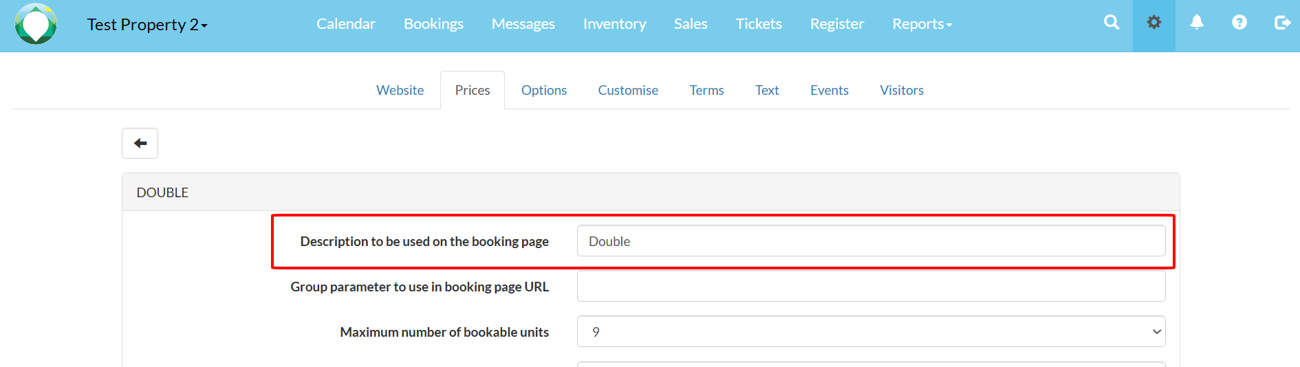Click the back arrow button
1300x367 pixels.
pos(140,143)
